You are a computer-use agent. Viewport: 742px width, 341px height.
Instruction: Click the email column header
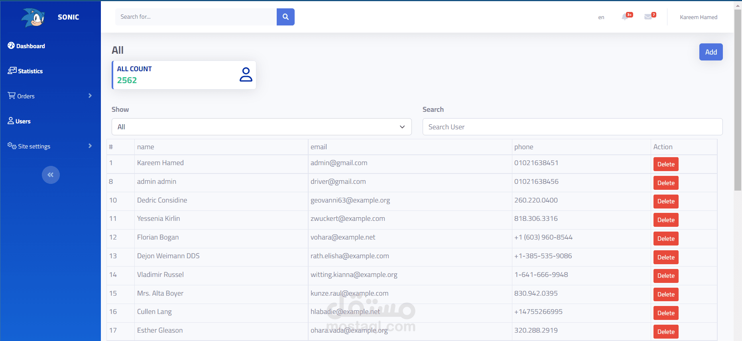[x=319, y=147]
